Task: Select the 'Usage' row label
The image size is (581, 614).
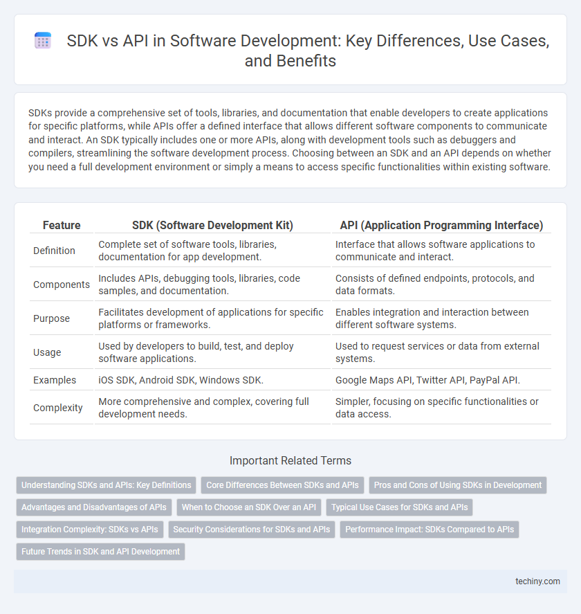Action: point(47,352)
